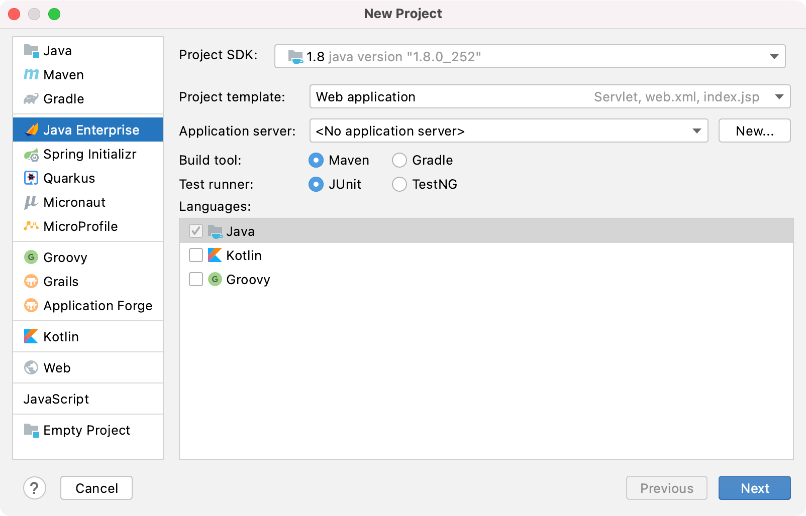
Task: Click the Next button
Action: point(755,488)
